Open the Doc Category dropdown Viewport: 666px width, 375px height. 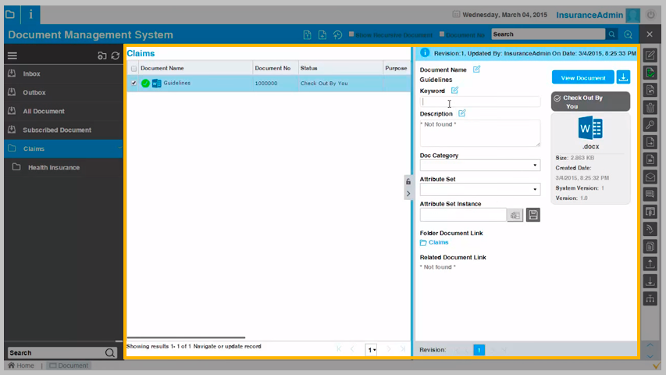(480, 165)
